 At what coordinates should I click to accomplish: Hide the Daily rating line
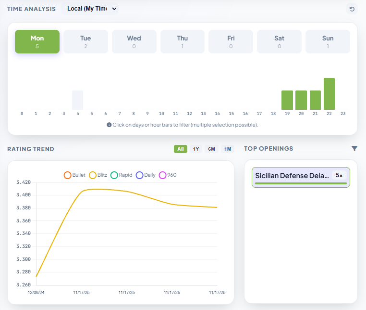click(146, 175)
